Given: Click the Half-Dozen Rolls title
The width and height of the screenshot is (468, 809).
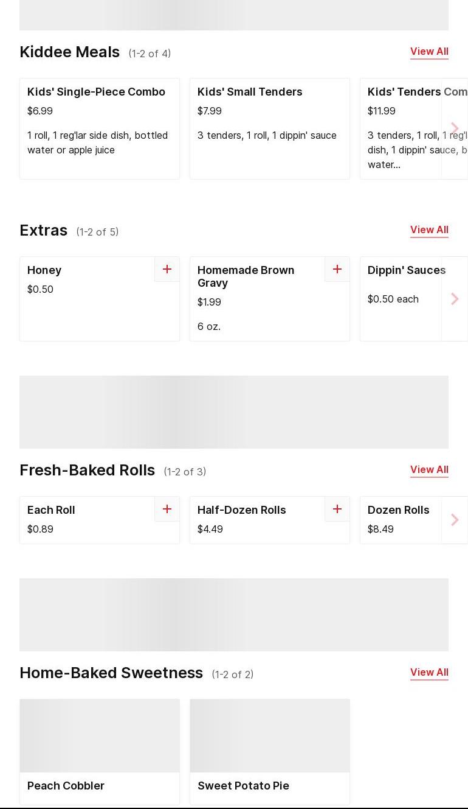Looking at the screenshot, I should pos(242,510).
